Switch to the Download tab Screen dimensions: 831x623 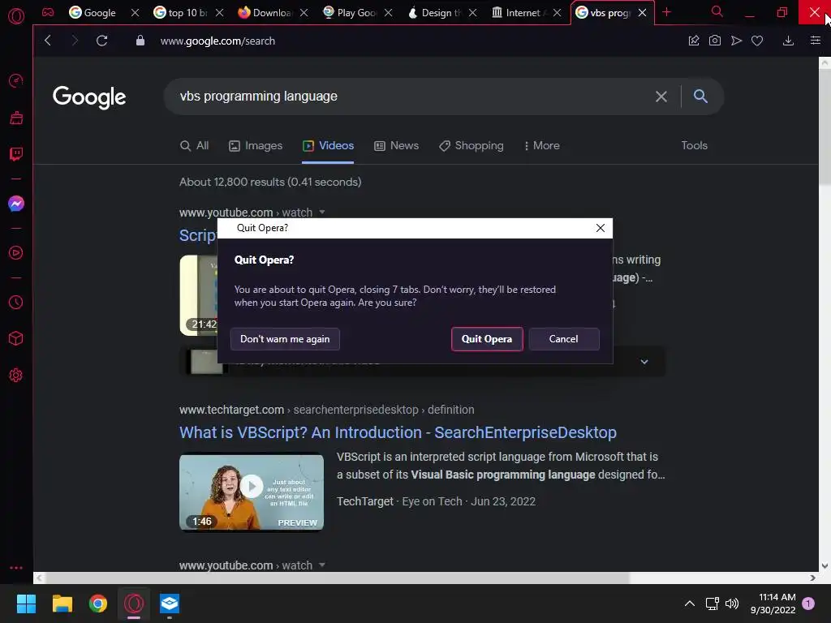265,13
